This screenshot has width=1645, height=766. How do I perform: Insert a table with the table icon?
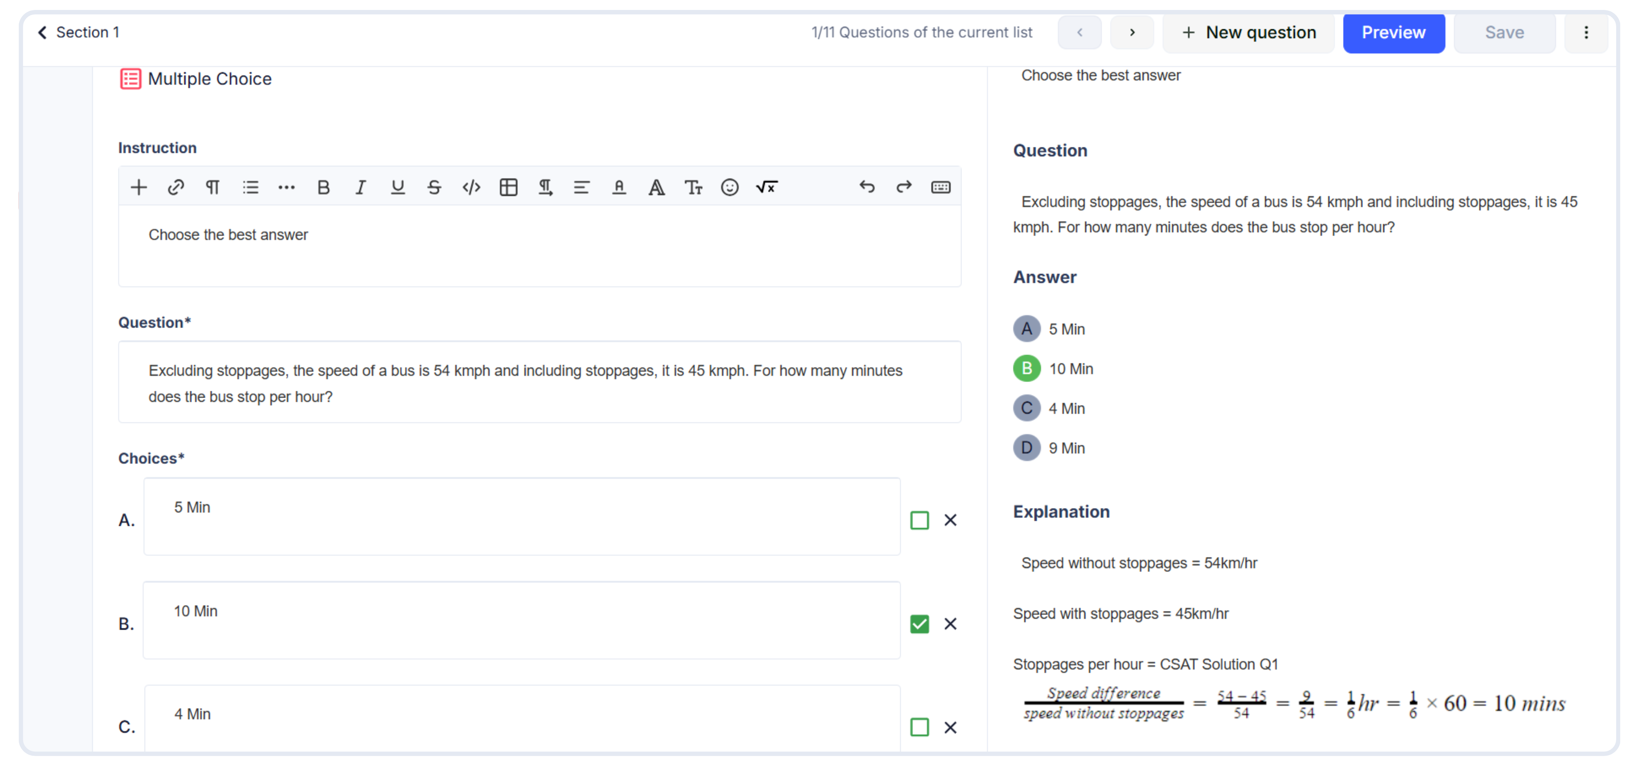point(508,187)
